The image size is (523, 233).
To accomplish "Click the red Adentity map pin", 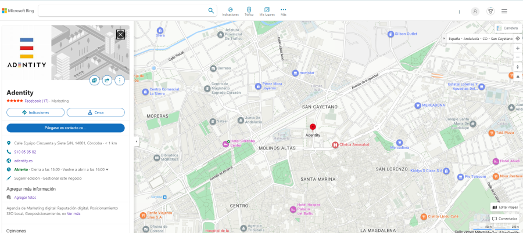I will point(313,128).
